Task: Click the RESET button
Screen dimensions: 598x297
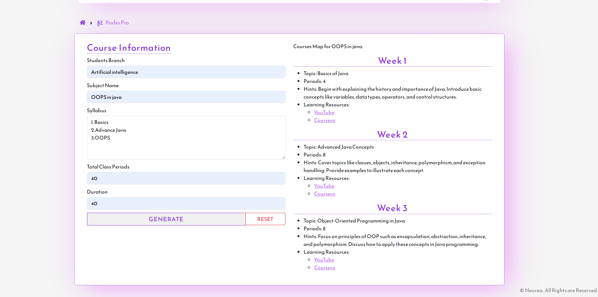Action: (265, 219)
